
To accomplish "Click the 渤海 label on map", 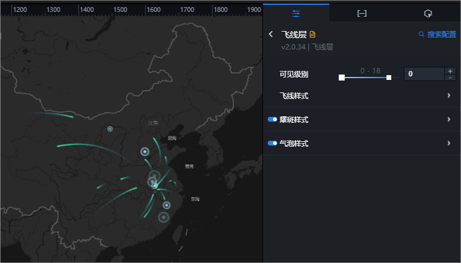I will tap(172, 138).
